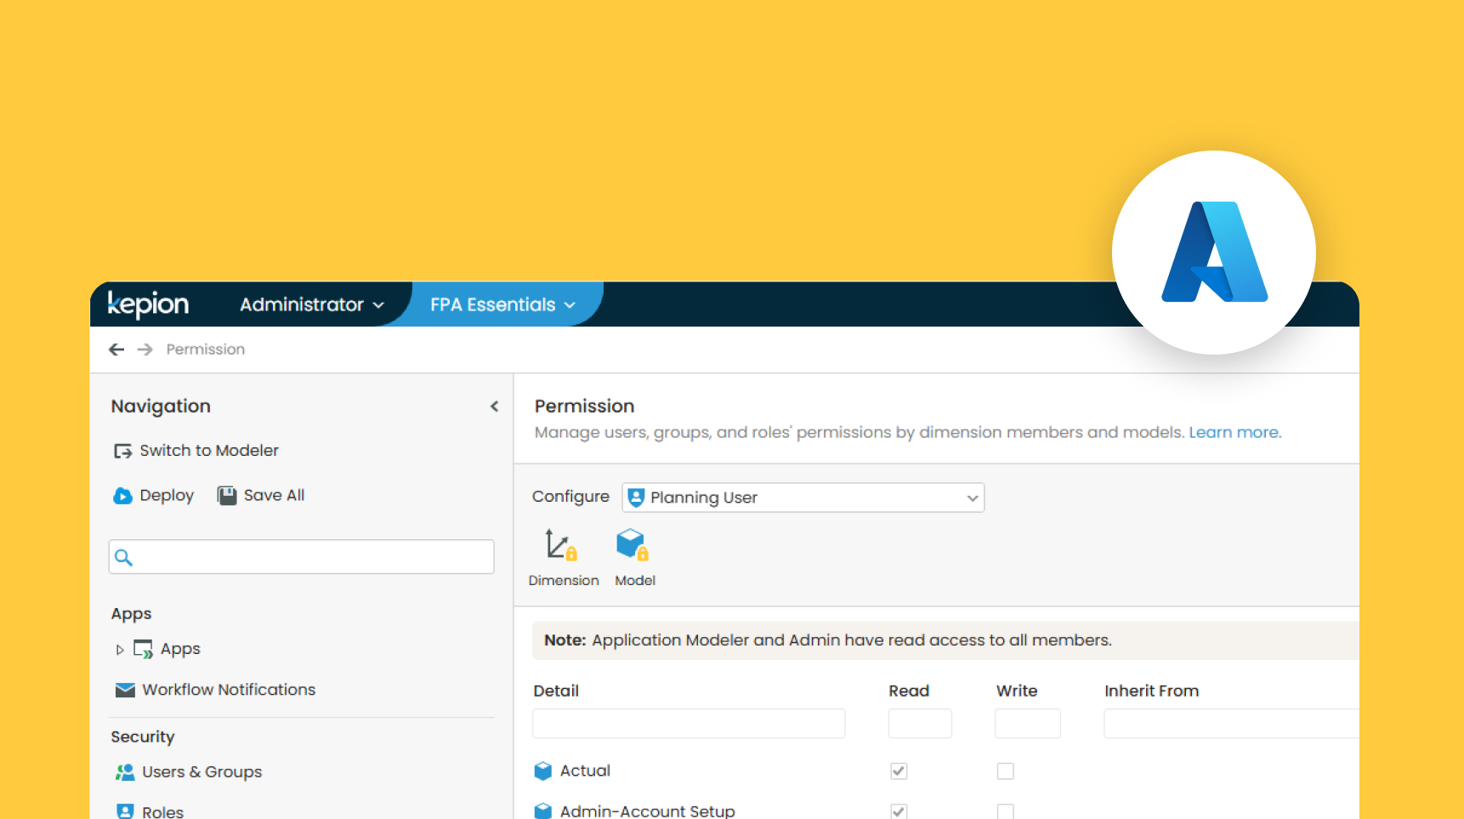Collapse the Navigation panel
Image resolution: width=1464 pixels, height=819 pixels.
pos(494,407)
